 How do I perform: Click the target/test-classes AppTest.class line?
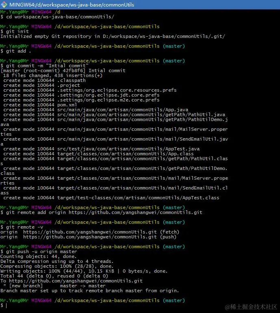pyautogui.click(x=111, y=198)
